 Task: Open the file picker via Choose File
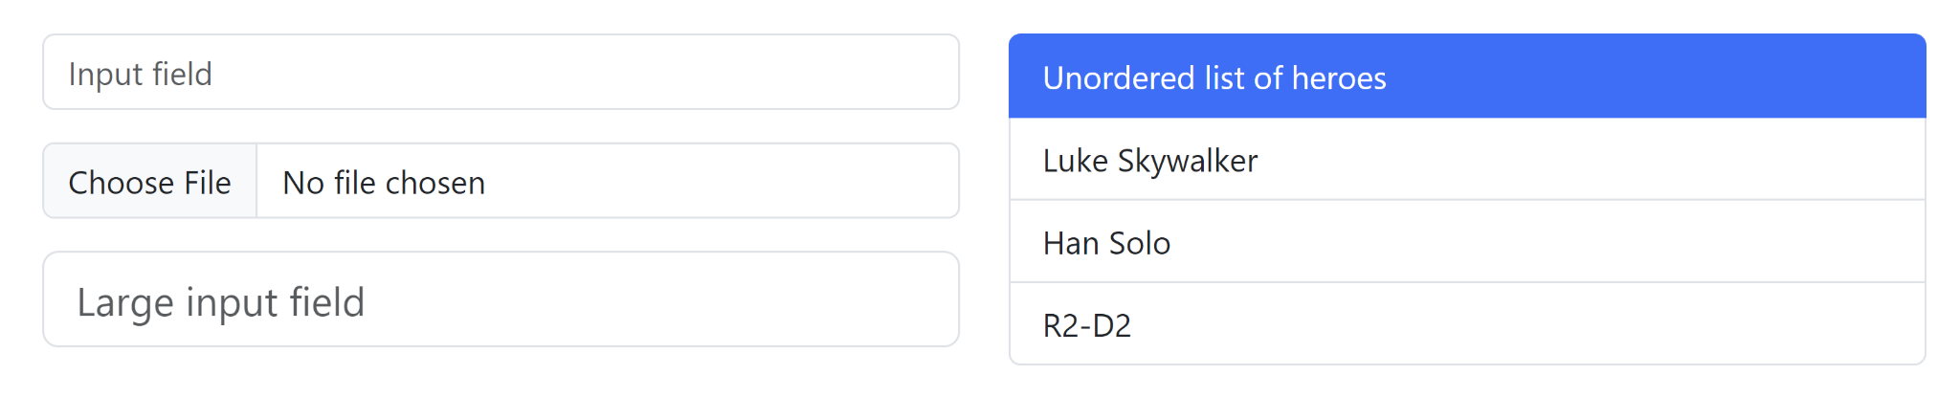pos(150,182)
